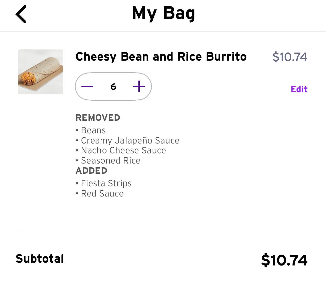Select the Cheesy Bean and Rice Burrito title
This screenshot has height=285, width=326.
point(161,57)
